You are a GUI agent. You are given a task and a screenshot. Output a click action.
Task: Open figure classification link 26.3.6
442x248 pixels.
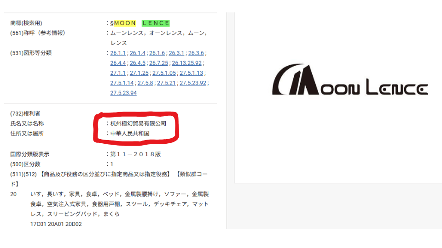pos(196,53)
